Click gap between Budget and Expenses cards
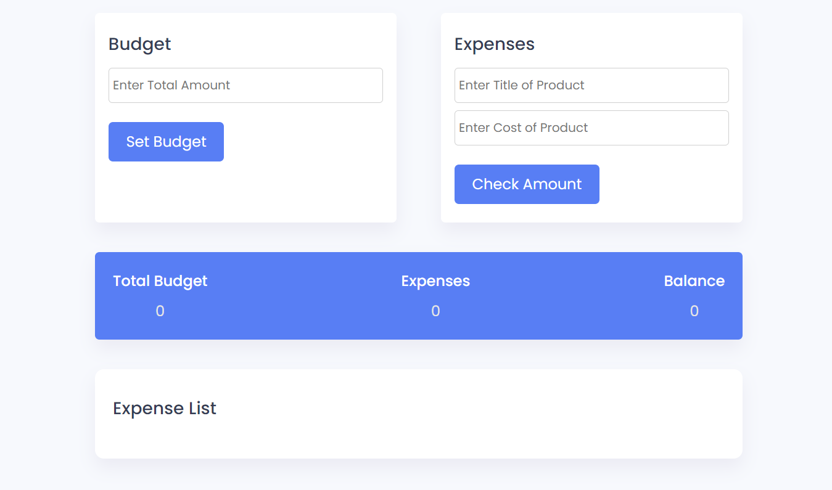 tap(418, 117)
